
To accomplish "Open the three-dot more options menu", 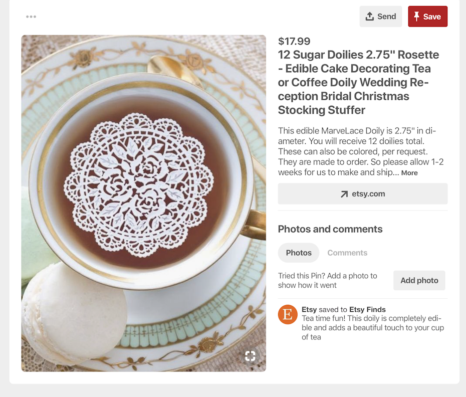I will tap(31, 17).
